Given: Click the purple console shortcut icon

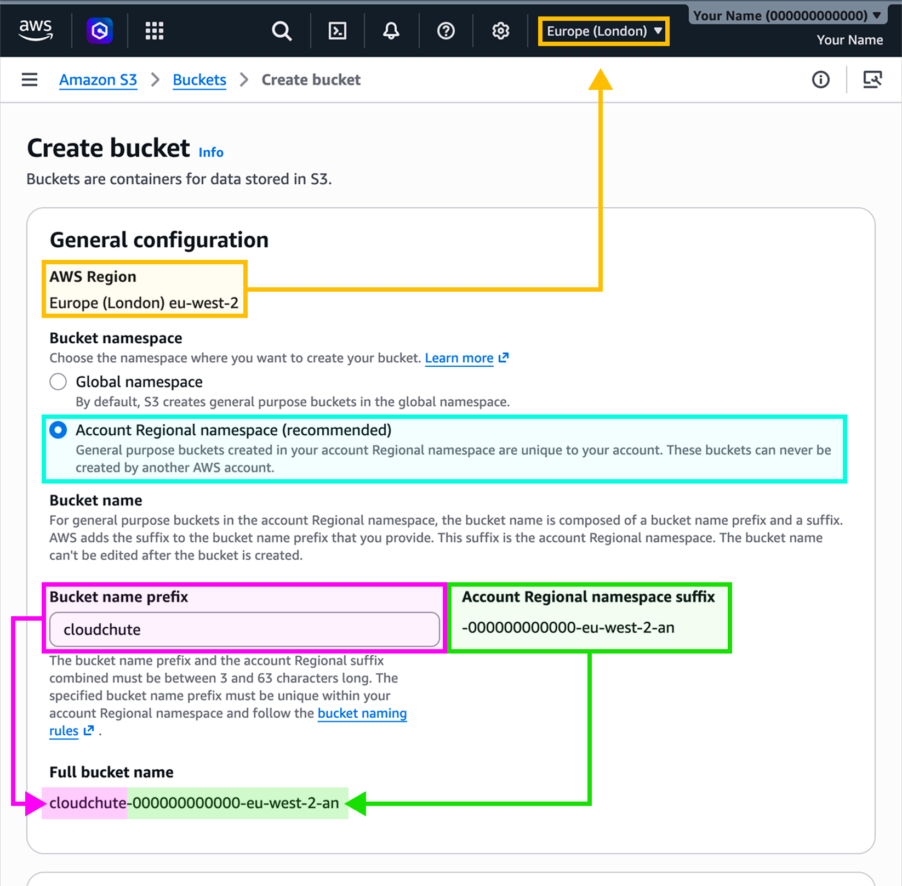Looking at the screenshot, I should click(100, 31).
